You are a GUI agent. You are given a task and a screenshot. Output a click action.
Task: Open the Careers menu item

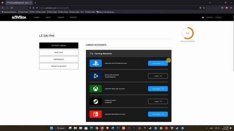tap(61, 17)
